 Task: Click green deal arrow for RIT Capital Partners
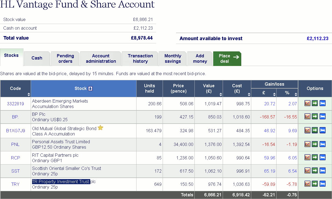[315, 157]
